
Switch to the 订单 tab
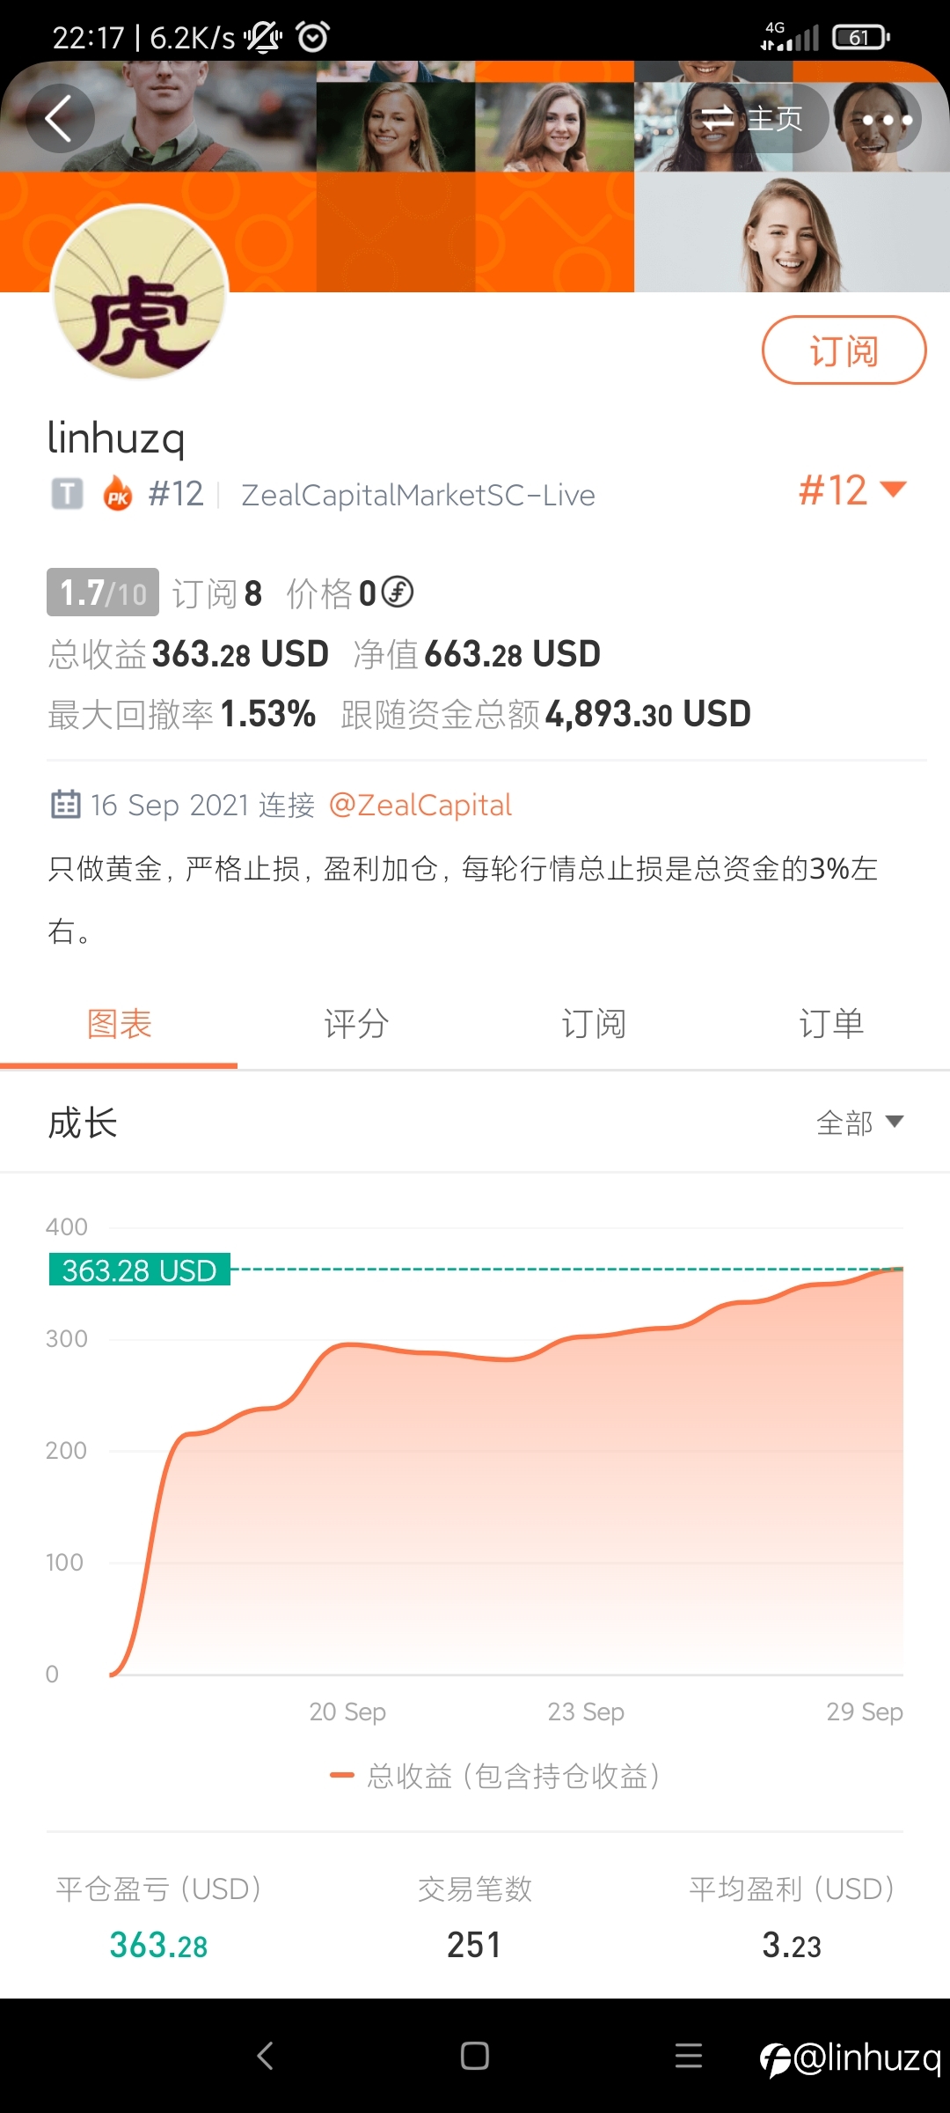pos(831,1024)
